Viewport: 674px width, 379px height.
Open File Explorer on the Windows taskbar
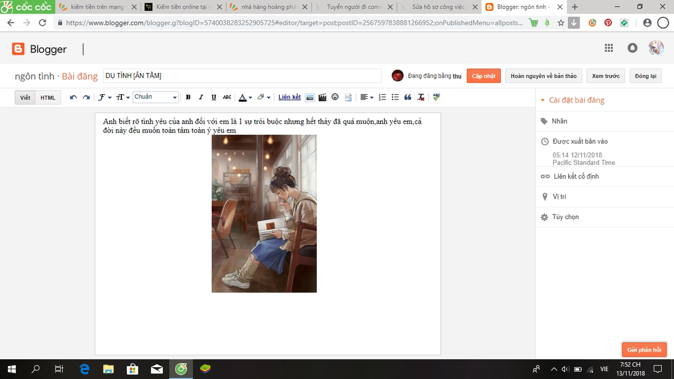(x=109, y=369)
